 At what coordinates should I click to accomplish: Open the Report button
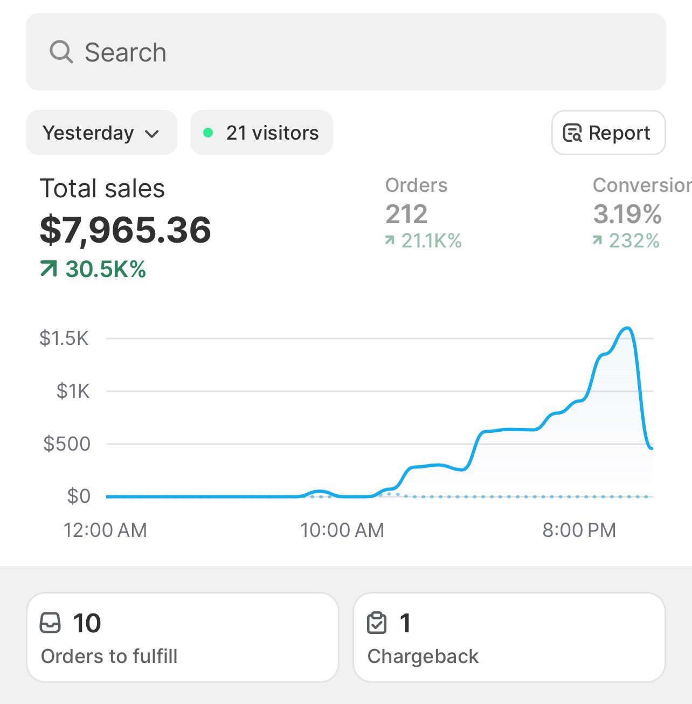tap(608, 133)
